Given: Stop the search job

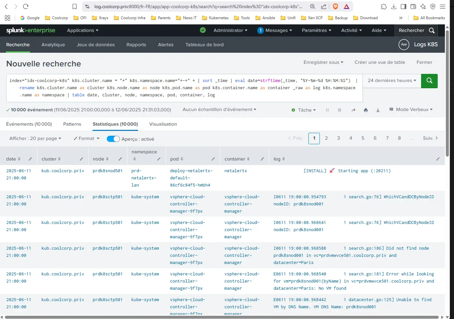Looking at the screenshot, I should coord(339,110).
